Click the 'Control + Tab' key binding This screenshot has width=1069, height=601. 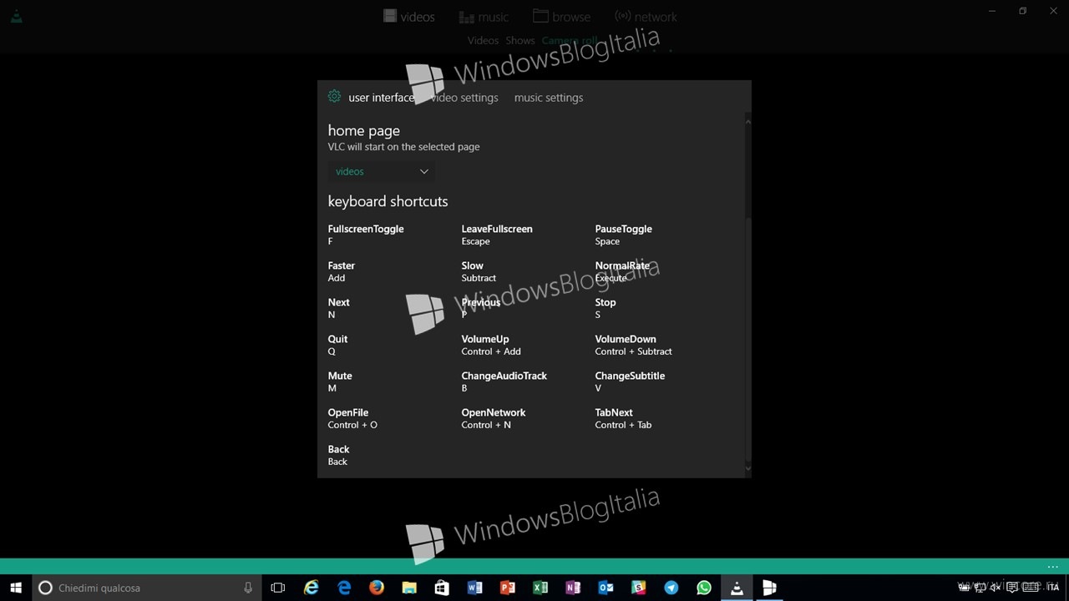click(x=623, y=425)
